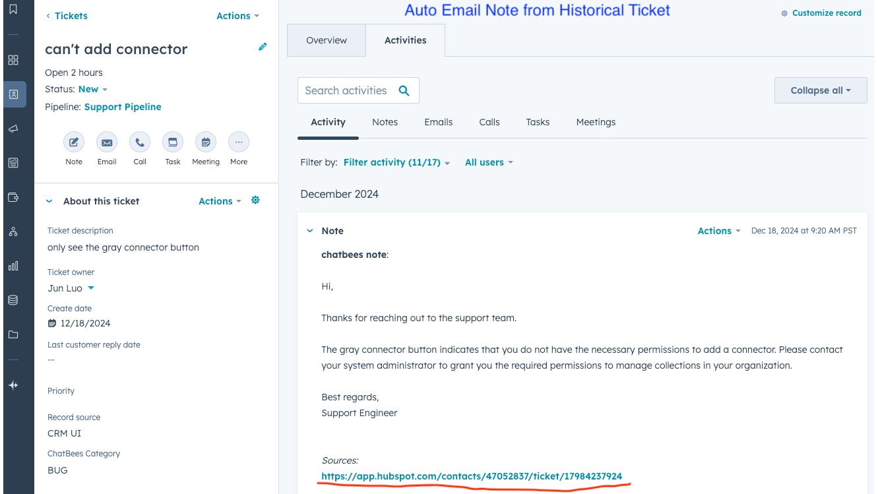This screenshot has height=494, width=878.
Task: Open the HubSpot ticket source link
Action: tap(472, 476)
